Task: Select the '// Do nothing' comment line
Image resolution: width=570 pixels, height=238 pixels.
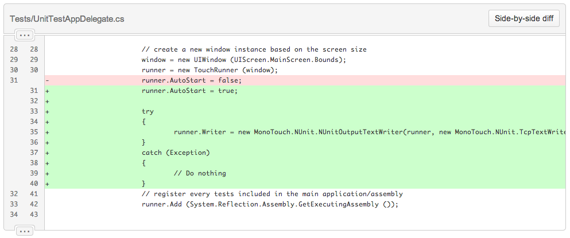Action: coord(305,173)
